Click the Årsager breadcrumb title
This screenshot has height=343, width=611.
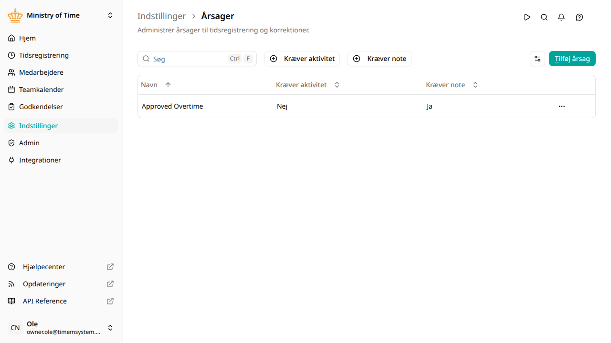(218, 16)
